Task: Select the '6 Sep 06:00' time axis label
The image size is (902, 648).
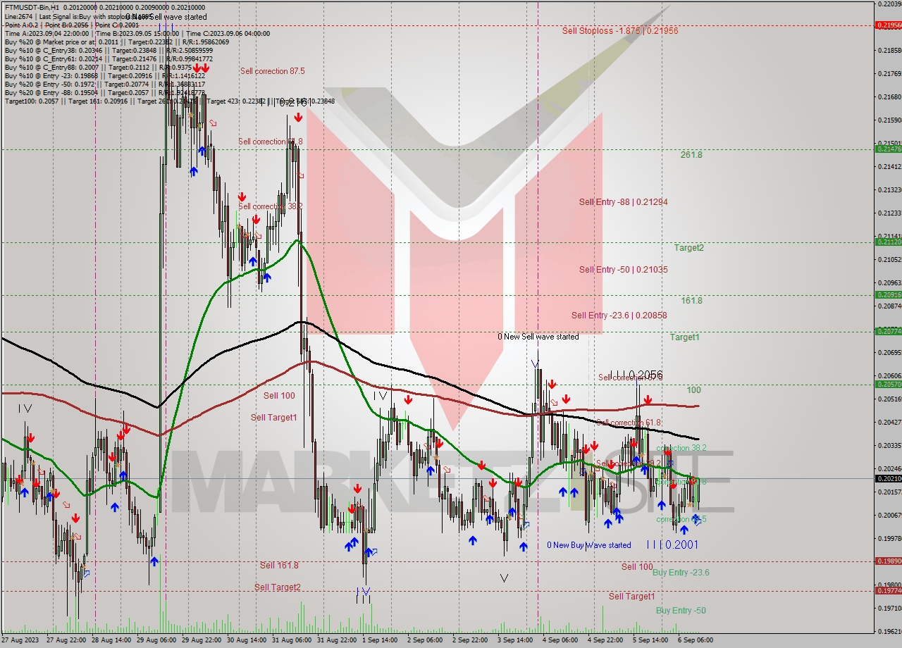Action: pos(696,640)
